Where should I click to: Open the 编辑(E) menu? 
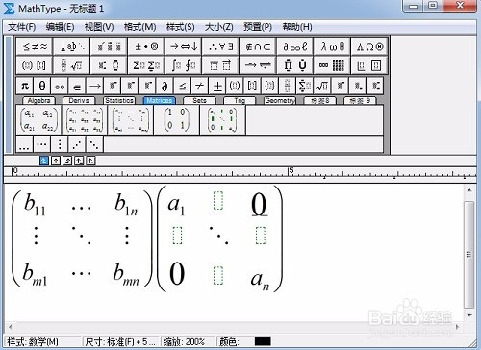[x=60, y=27]
